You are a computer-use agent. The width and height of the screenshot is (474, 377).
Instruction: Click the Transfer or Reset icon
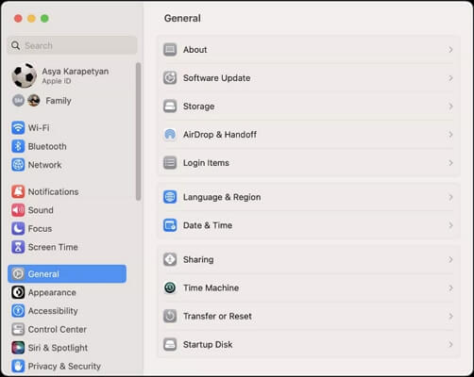click(x=170, y=316)
